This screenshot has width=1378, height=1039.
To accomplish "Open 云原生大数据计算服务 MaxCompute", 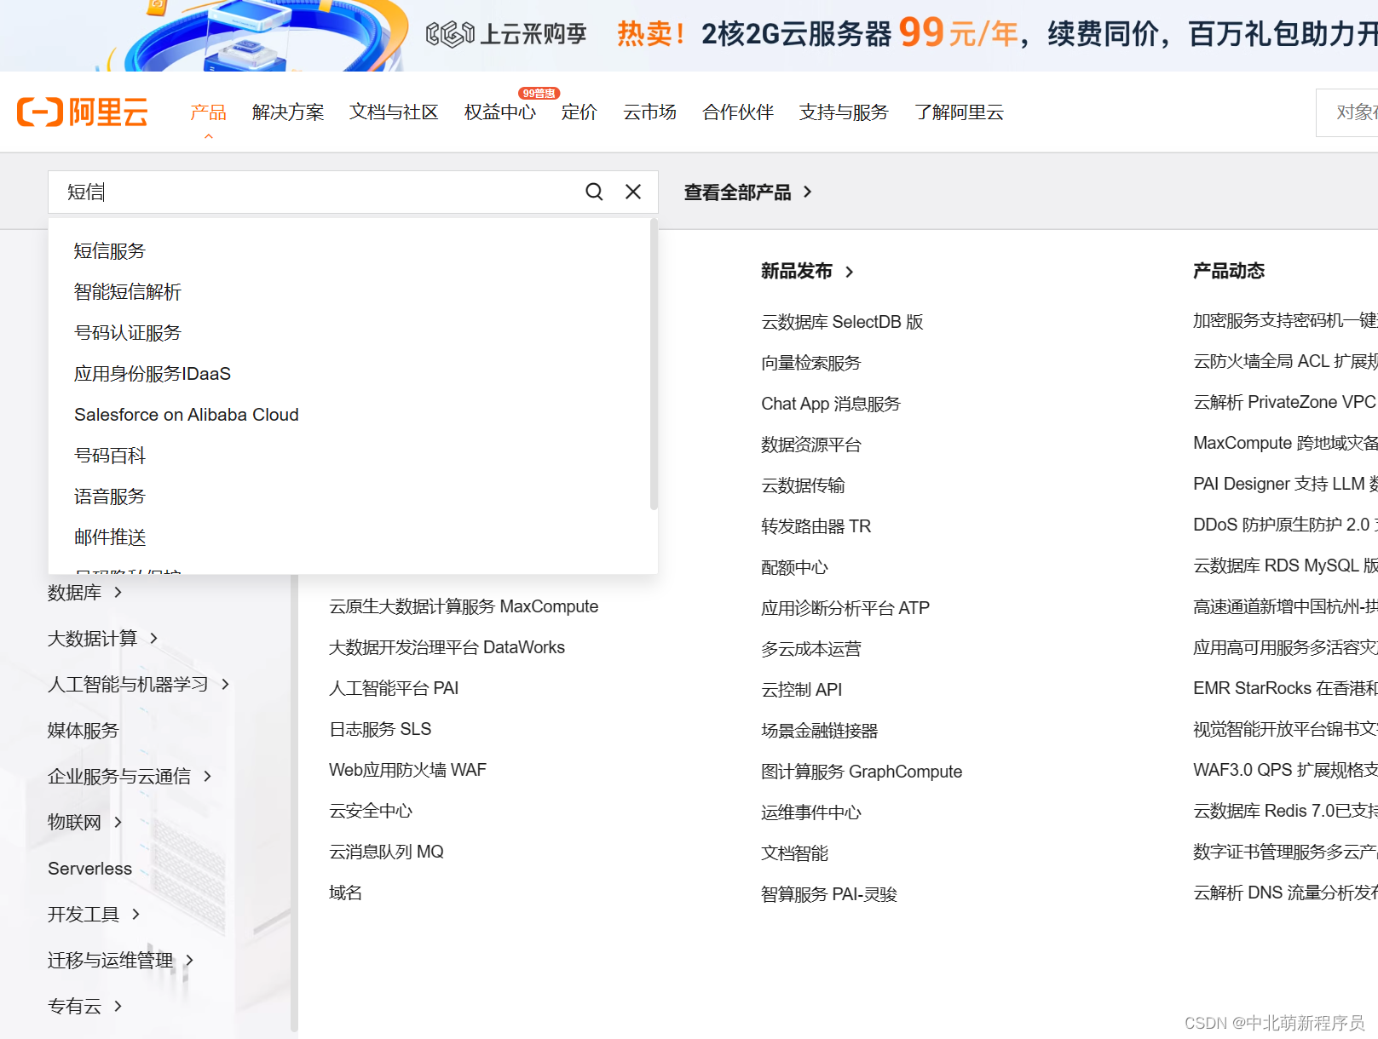I will (x=464, y=606).
